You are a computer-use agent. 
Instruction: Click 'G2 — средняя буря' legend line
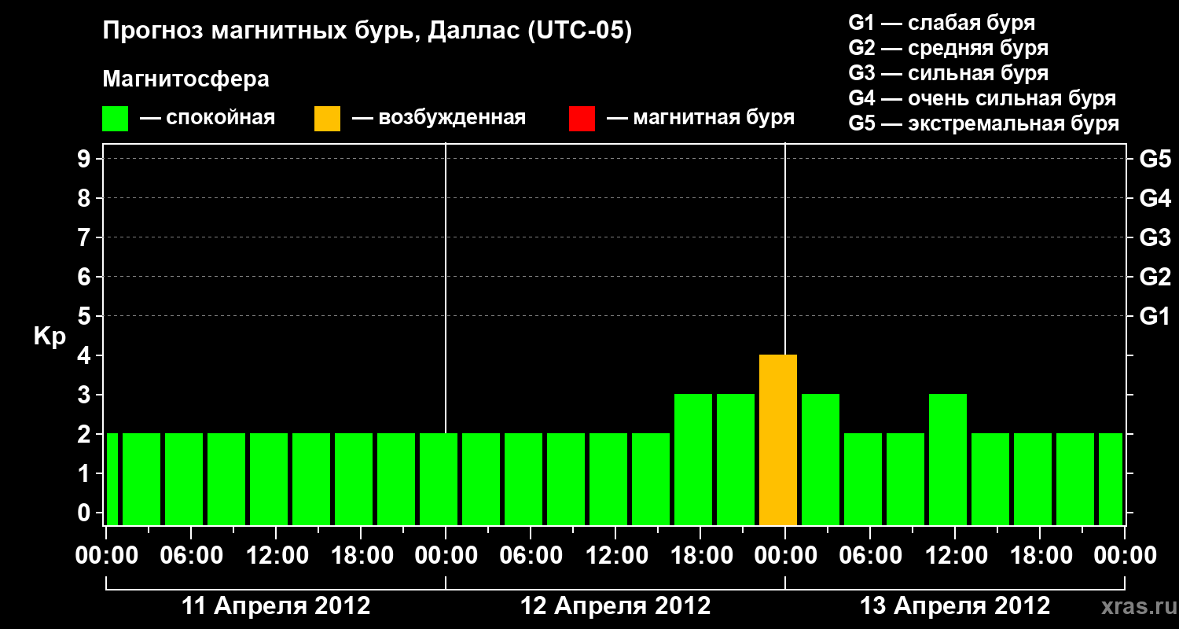pyautogui.click(x=948, y=48)
